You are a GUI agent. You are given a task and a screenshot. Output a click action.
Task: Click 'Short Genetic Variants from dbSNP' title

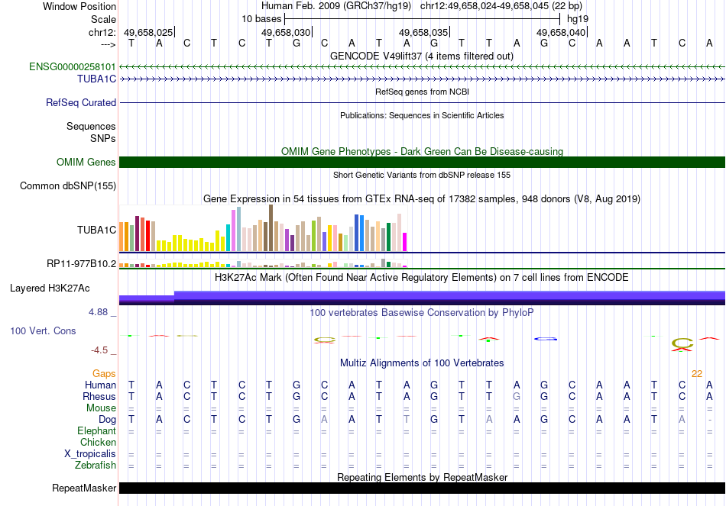click(422, 175)
